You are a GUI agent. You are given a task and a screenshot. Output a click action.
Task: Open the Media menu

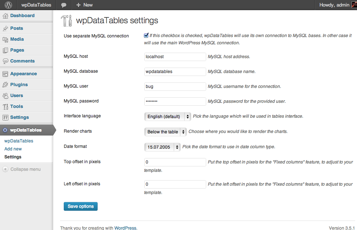pos(17,39)
